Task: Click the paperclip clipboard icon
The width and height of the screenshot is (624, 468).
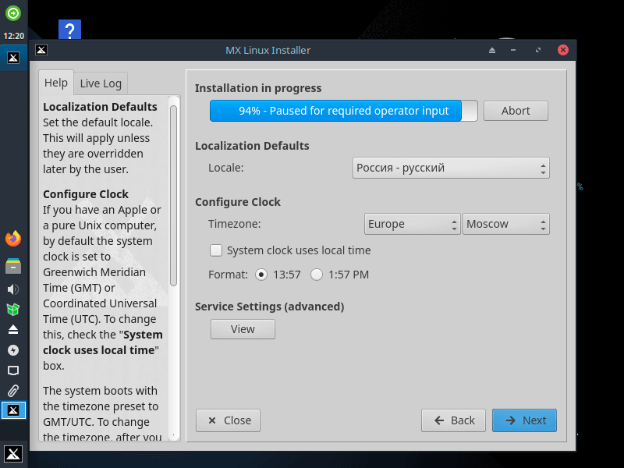Action: click(x=13, y=391)
